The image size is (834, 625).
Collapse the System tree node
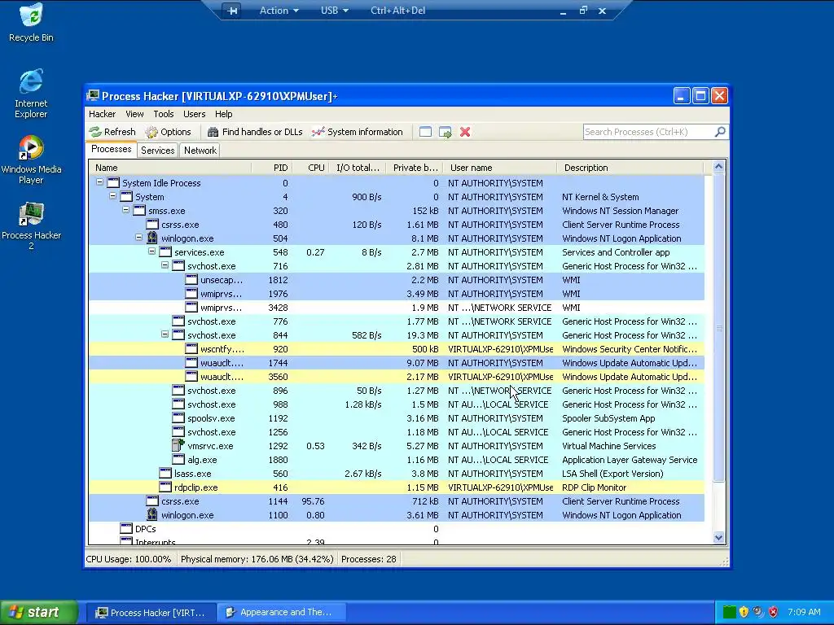[112, 195]
